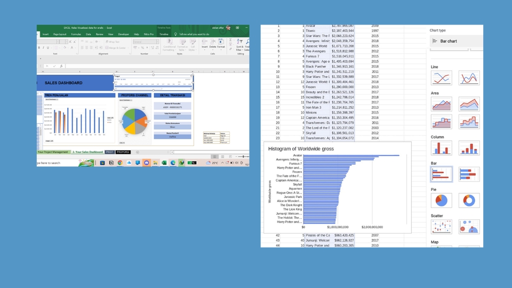Select the line chart type thumbnail
This screenshot has height=288, width=512.
pyautogui.click(x=442, y=78)
